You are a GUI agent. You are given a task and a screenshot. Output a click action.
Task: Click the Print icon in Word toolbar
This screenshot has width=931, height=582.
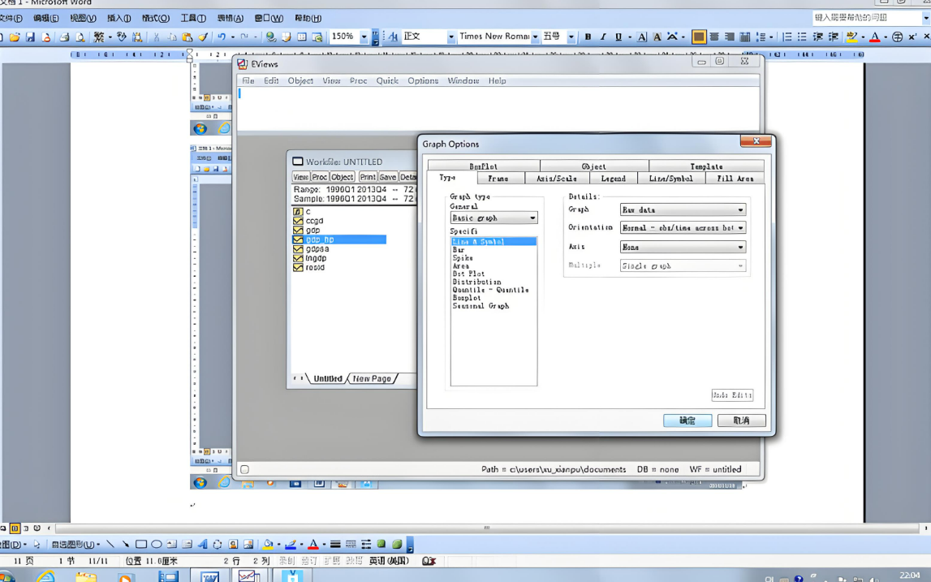pos(64,37)
